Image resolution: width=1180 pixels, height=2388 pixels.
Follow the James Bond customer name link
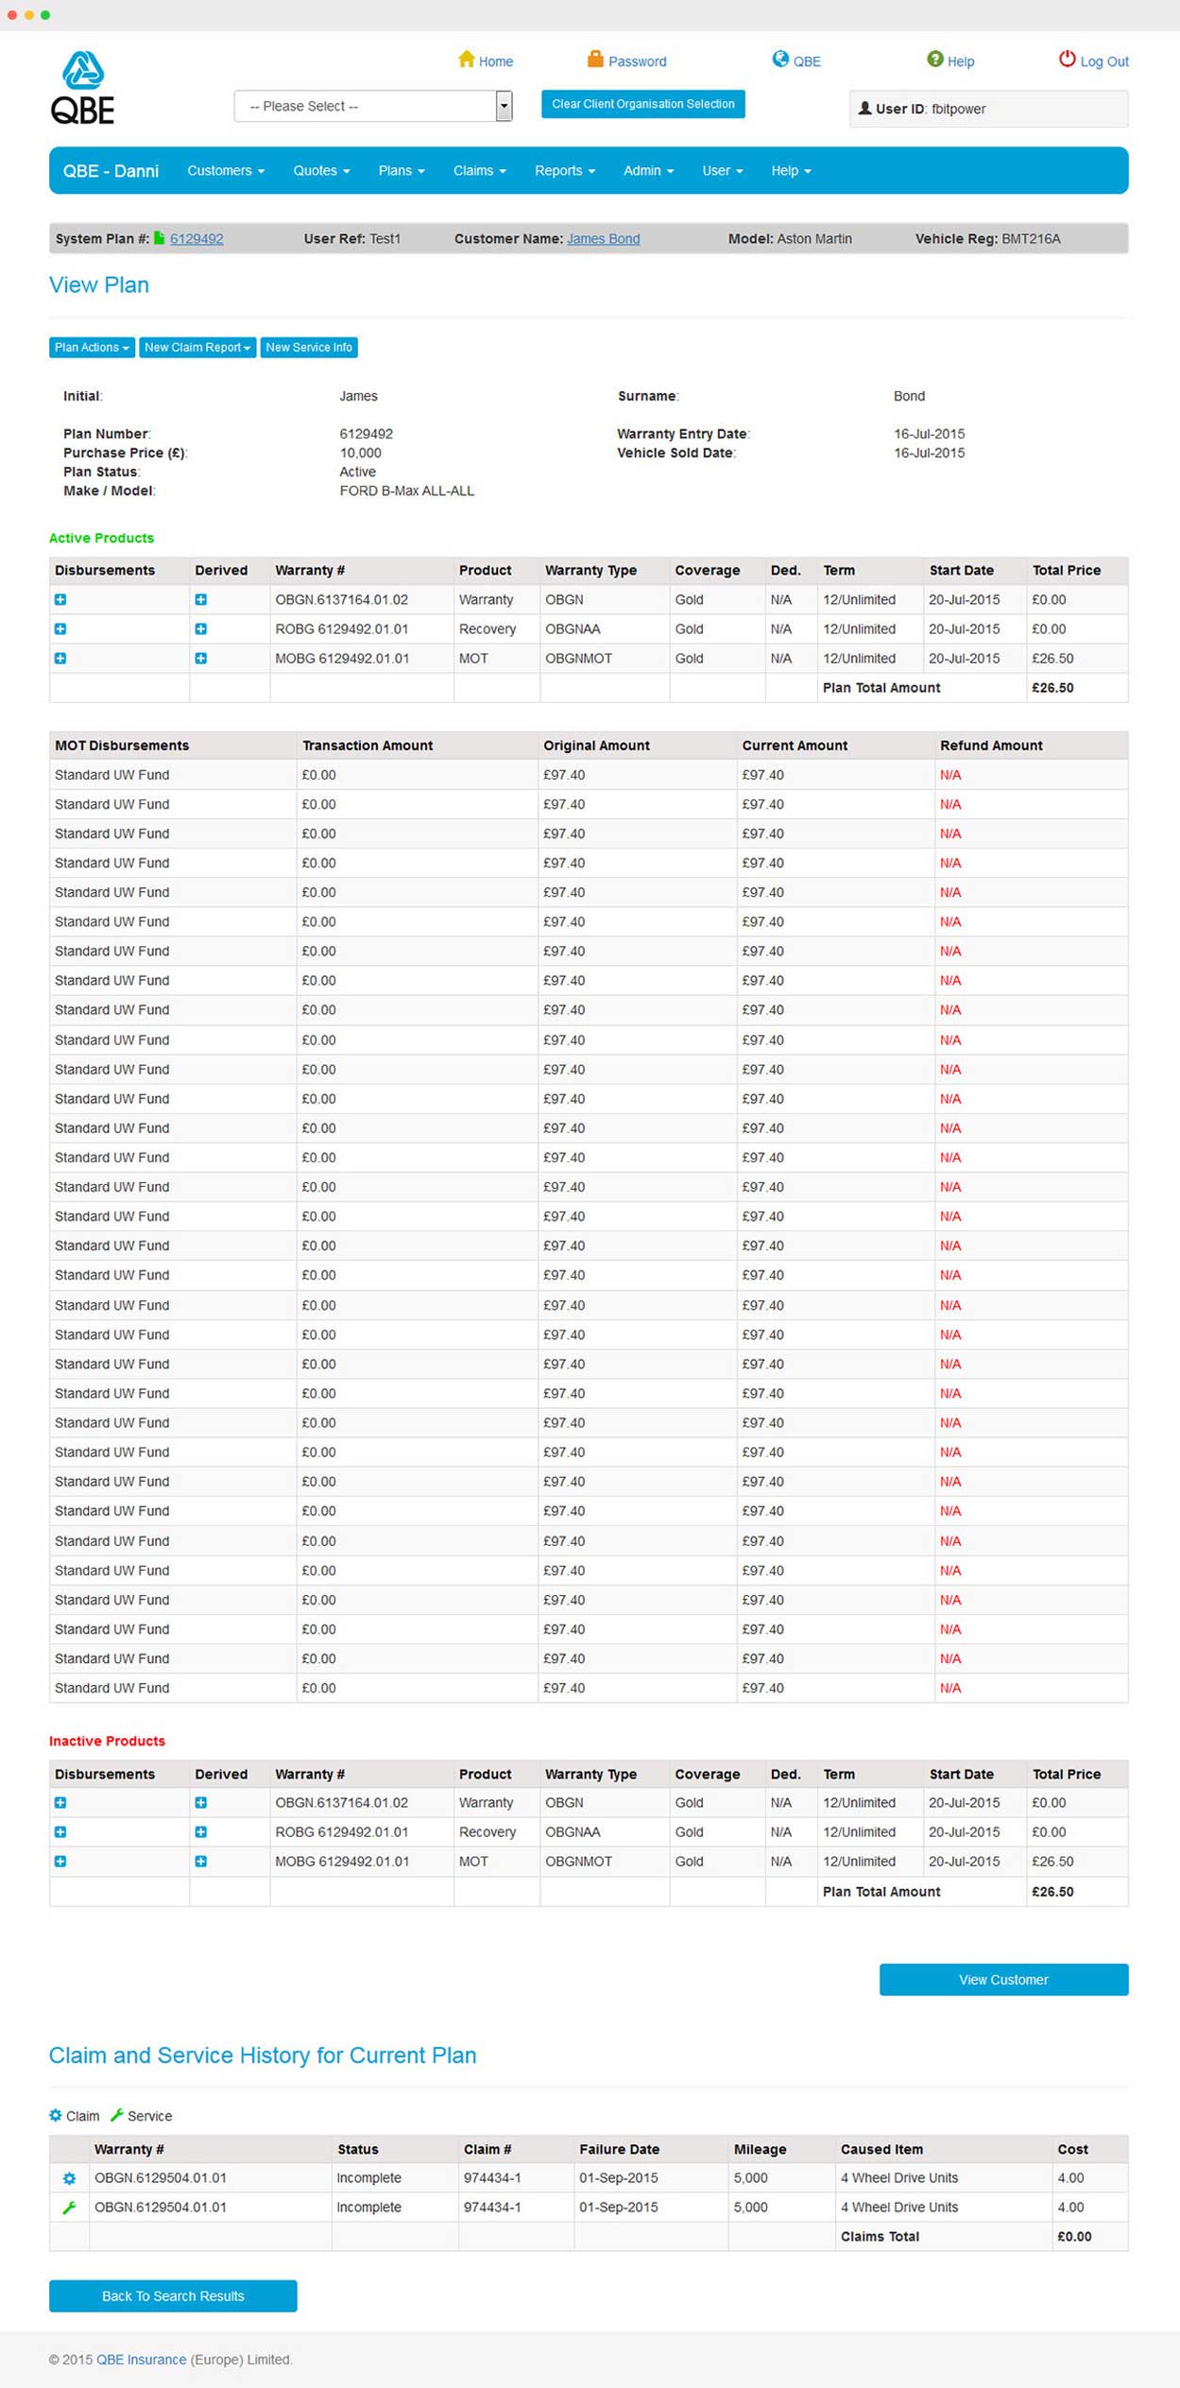tap(603, 239)
